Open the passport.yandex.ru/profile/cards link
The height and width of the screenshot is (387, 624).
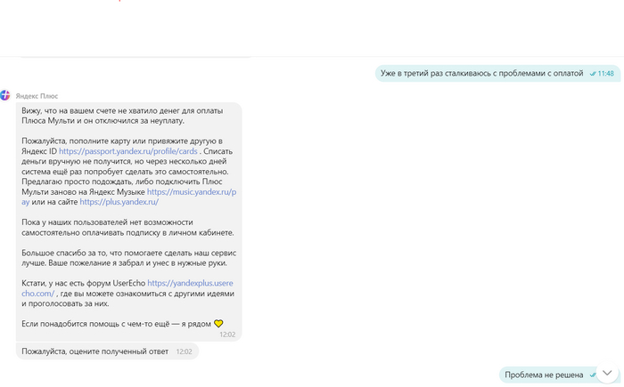tap(128, 151)
